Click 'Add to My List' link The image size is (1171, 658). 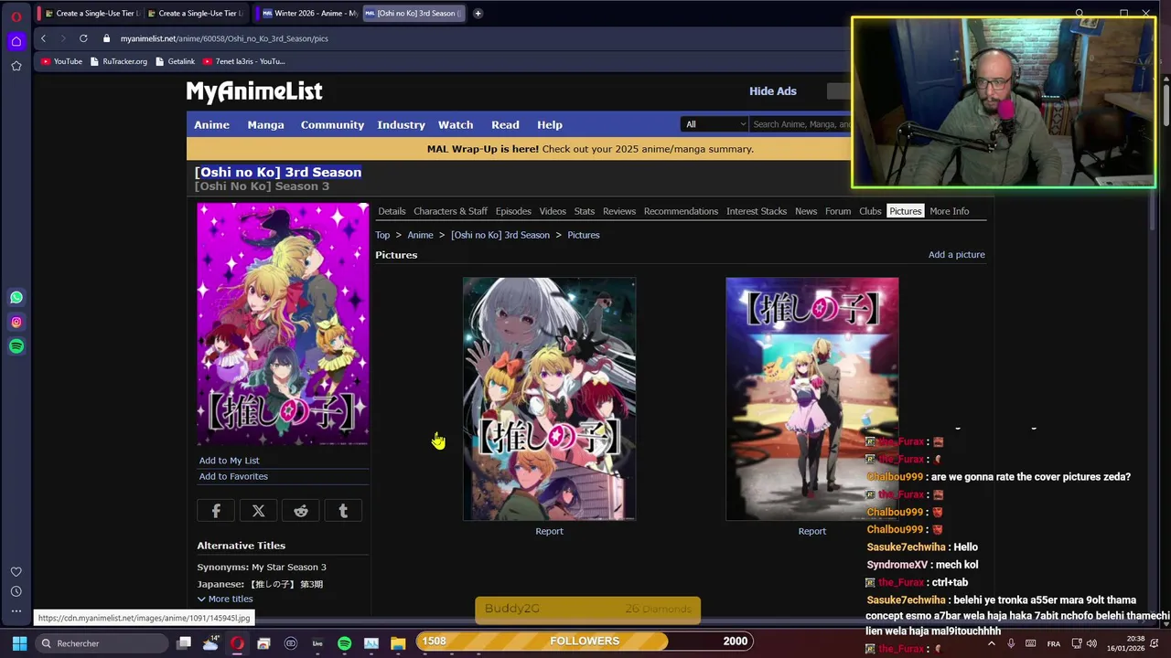230,461
